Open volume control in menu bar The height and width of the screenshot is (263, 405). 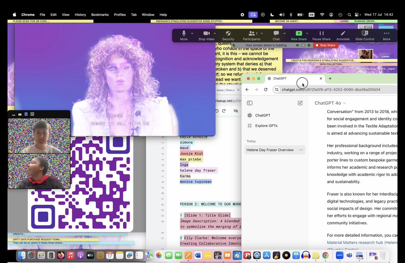point(282,15)
